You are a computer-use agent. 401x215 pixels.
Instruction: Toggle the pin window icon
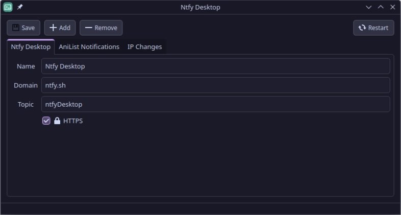(20, 7)
